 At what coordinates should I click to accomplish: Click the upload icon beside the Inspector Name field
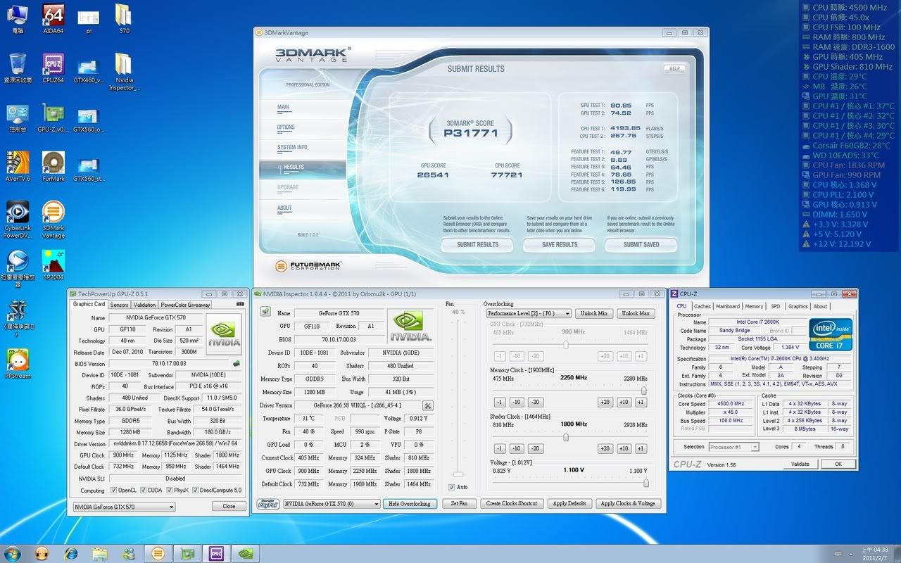pos(265,311)
